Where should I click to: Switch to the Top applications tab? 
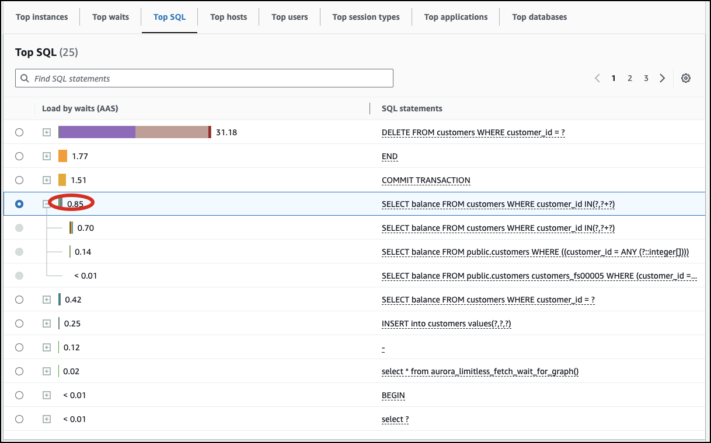[x=455, y=17]
